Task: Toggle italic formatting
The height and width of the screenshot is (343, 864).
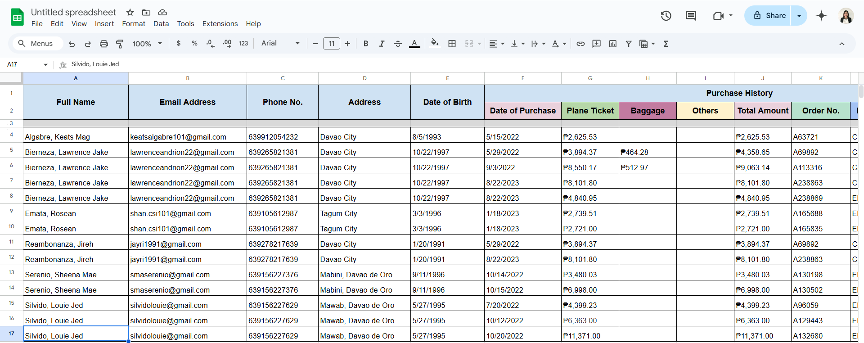Action: tap(382, 44)
